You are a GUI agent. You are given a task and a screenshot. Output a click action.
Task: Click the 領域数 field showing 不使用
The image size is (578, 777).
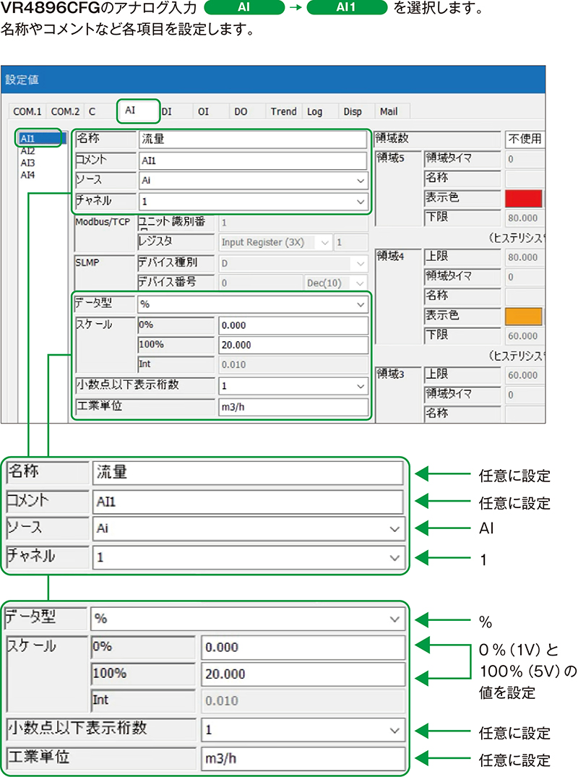point(525,139)
